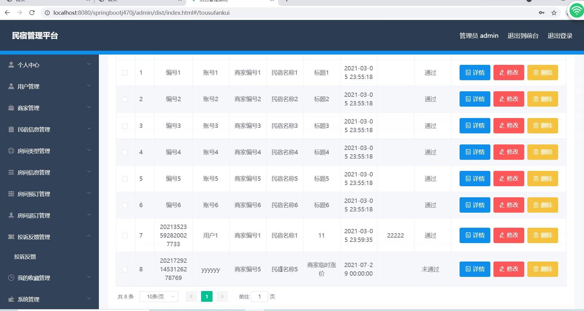Open the 用户管理 menu

pyautogui.click(x=49, y=86)
